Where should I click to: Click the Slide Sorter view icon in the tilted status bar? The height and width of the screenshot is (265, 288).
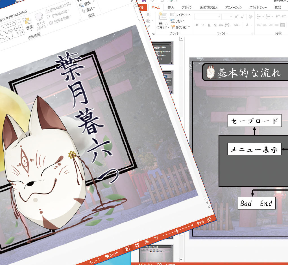coord(137,245)
